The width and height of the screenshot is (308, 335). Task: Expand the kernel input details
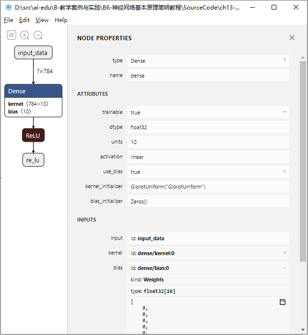click(x=284, y=253)
